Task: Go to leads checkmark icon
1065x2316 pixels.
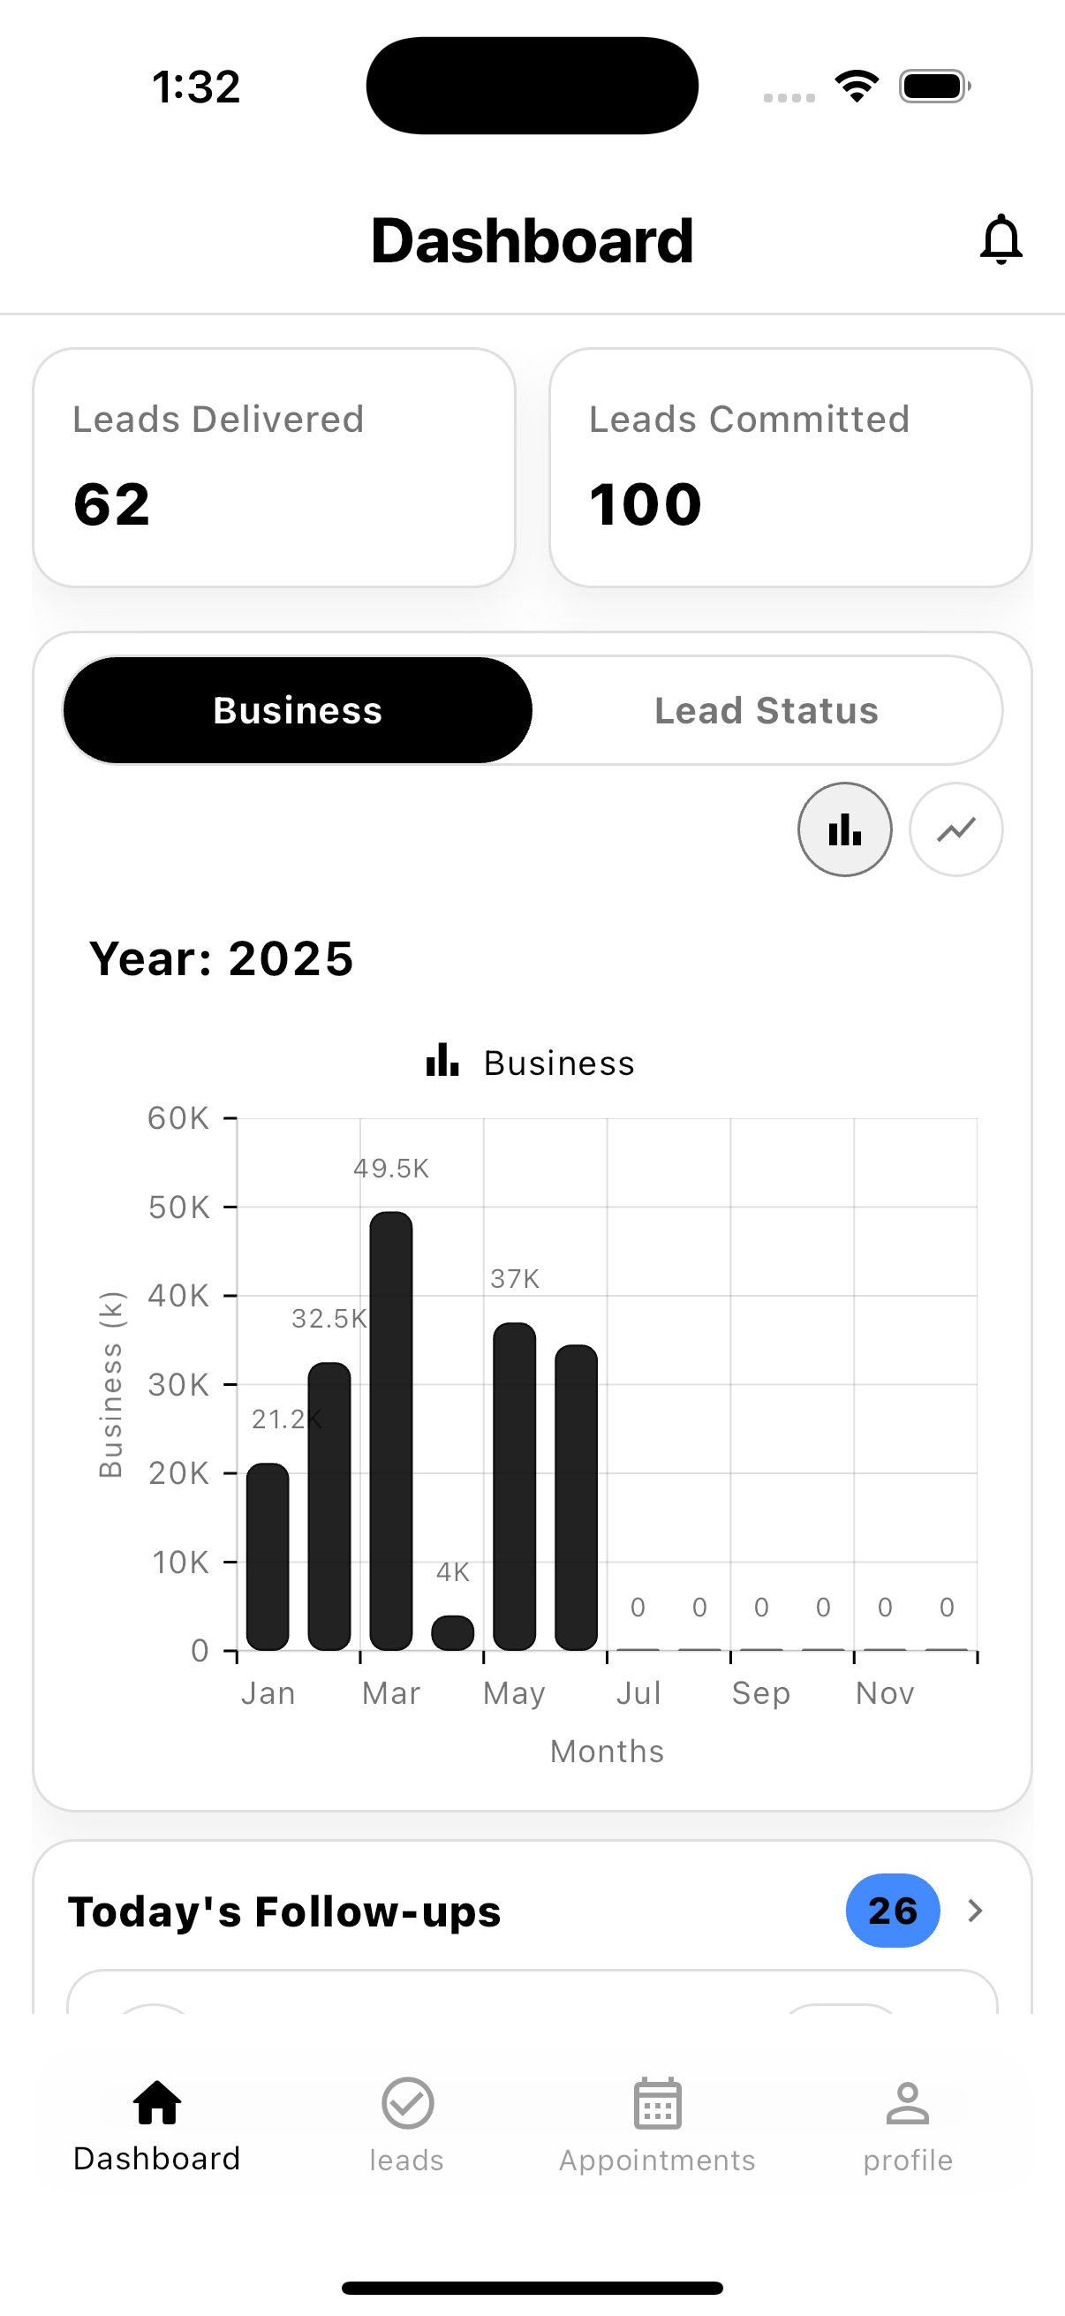Action: pyautogui.click(x=407, y=2104)
